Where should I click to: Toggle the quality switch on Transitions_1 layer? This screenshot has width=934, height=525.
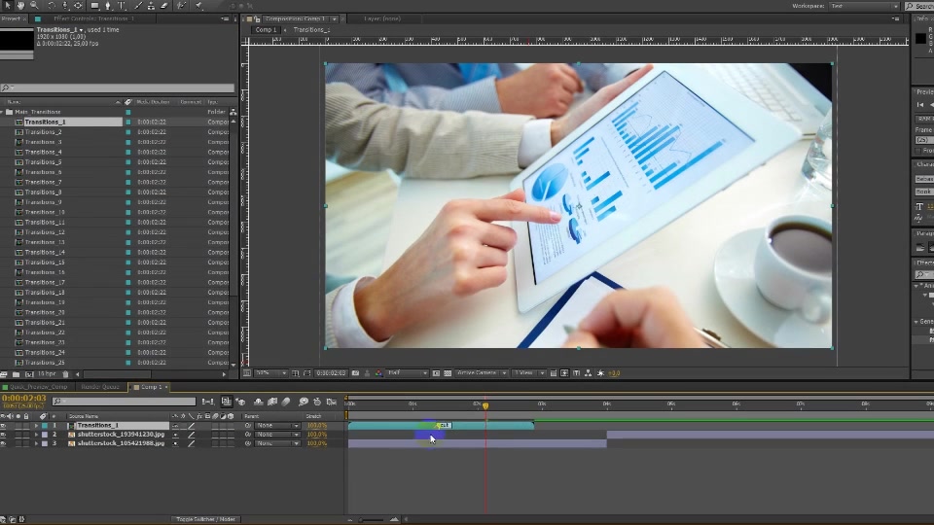[192, 426]
